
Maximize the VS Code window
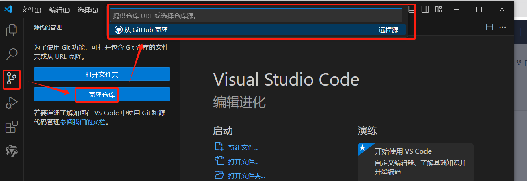(x=479, y=9)
